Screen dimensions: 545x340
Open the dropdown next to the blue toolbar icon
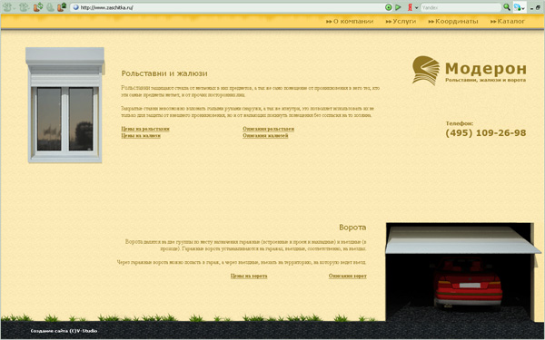point(523,8)
